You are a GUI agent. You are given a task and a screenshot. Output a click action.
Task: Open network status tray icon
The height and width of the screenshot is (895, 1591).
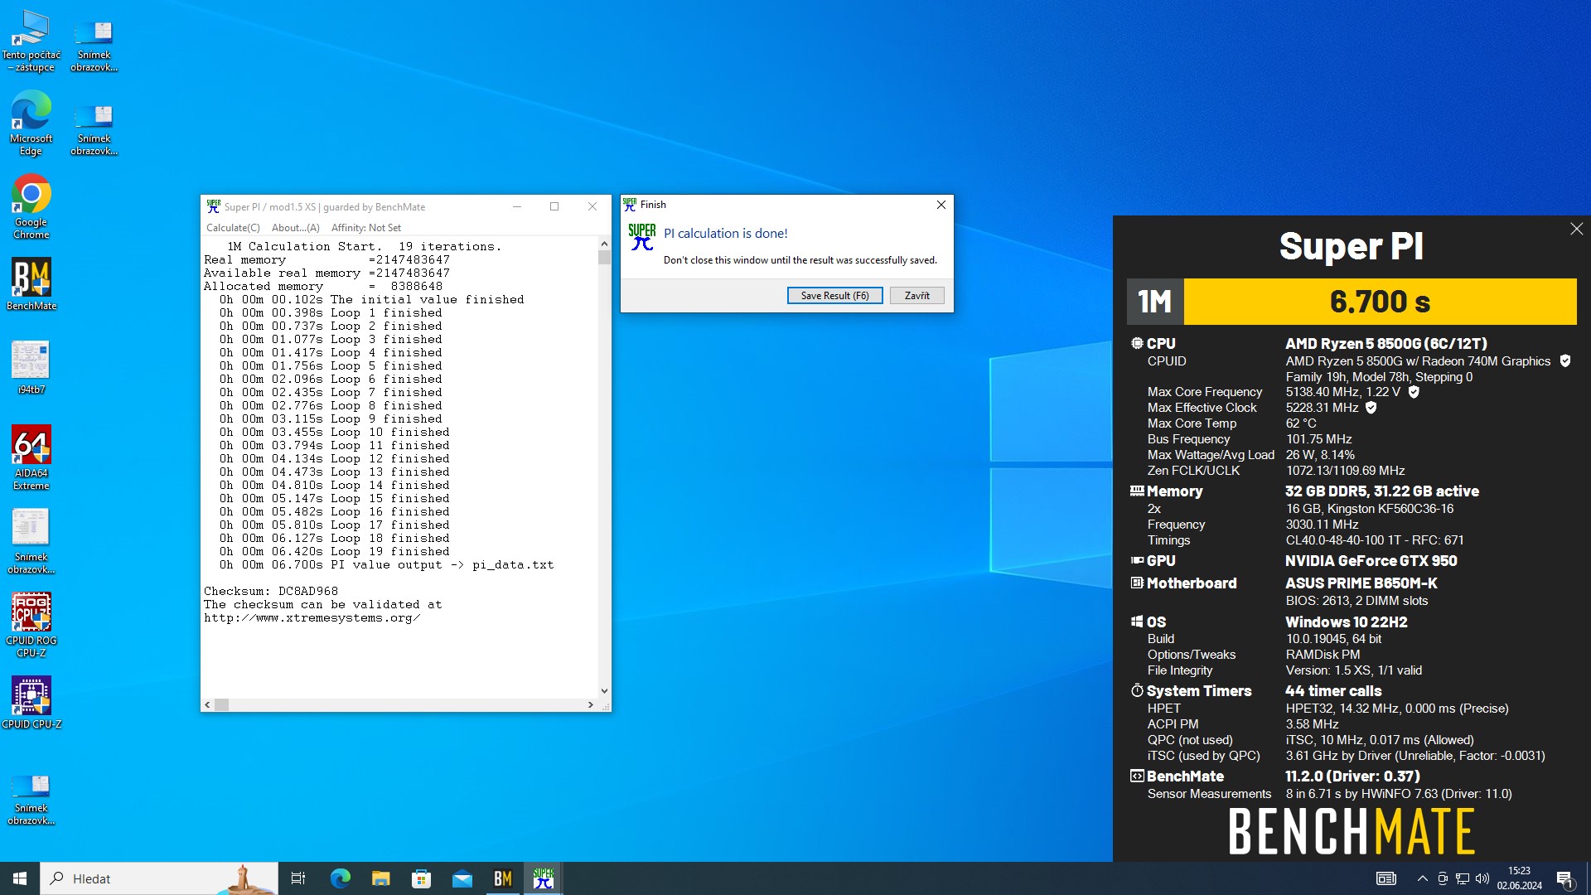tap(1463, 878)
